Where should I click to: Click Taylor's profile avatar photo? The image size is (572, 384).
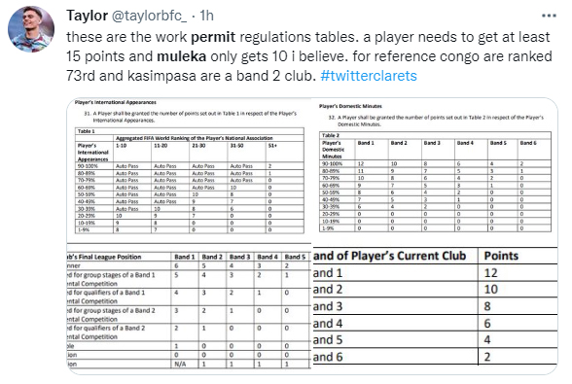click(x=31, y=29)
